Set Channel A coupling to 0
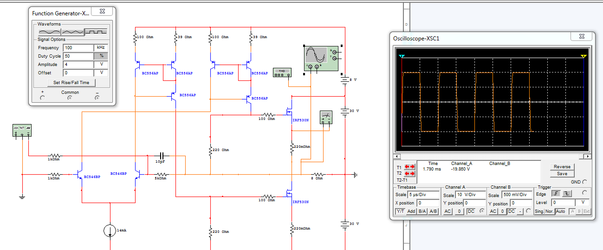Viewport: 603px width, 250px height. [x=459, y=211]
